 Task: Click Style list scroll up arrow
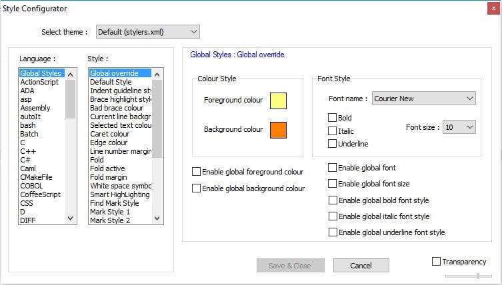point(157,75)
